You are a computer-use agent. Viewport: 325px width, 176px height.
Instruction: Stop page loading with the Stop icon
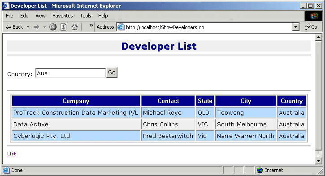click(53, 27)
